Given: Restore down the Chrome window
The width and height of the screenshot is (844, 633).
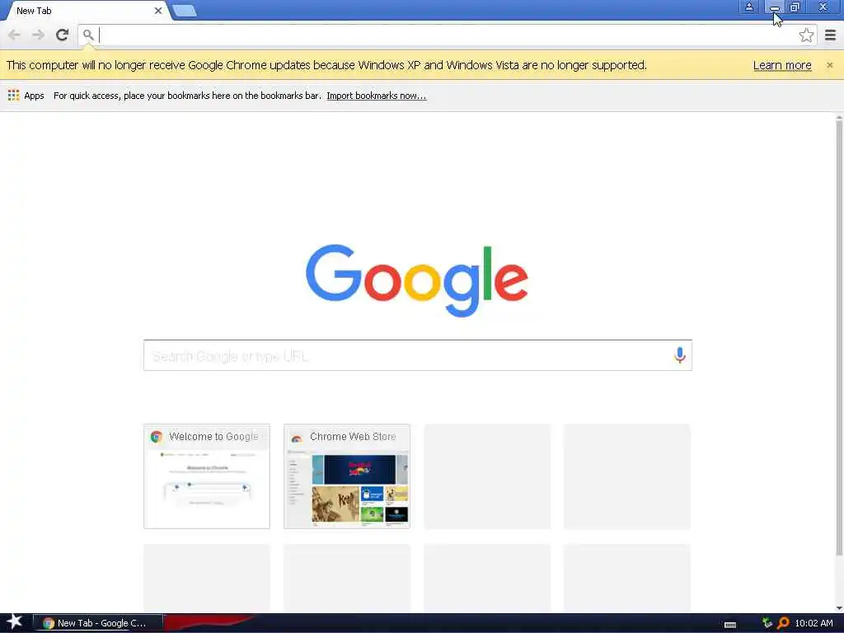Looking at the screenshot, I should pos(795,7).
